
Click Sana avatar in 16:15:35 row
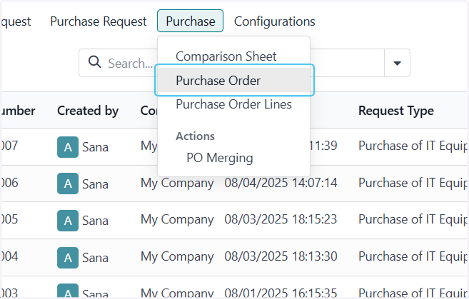tap(68, 291)
